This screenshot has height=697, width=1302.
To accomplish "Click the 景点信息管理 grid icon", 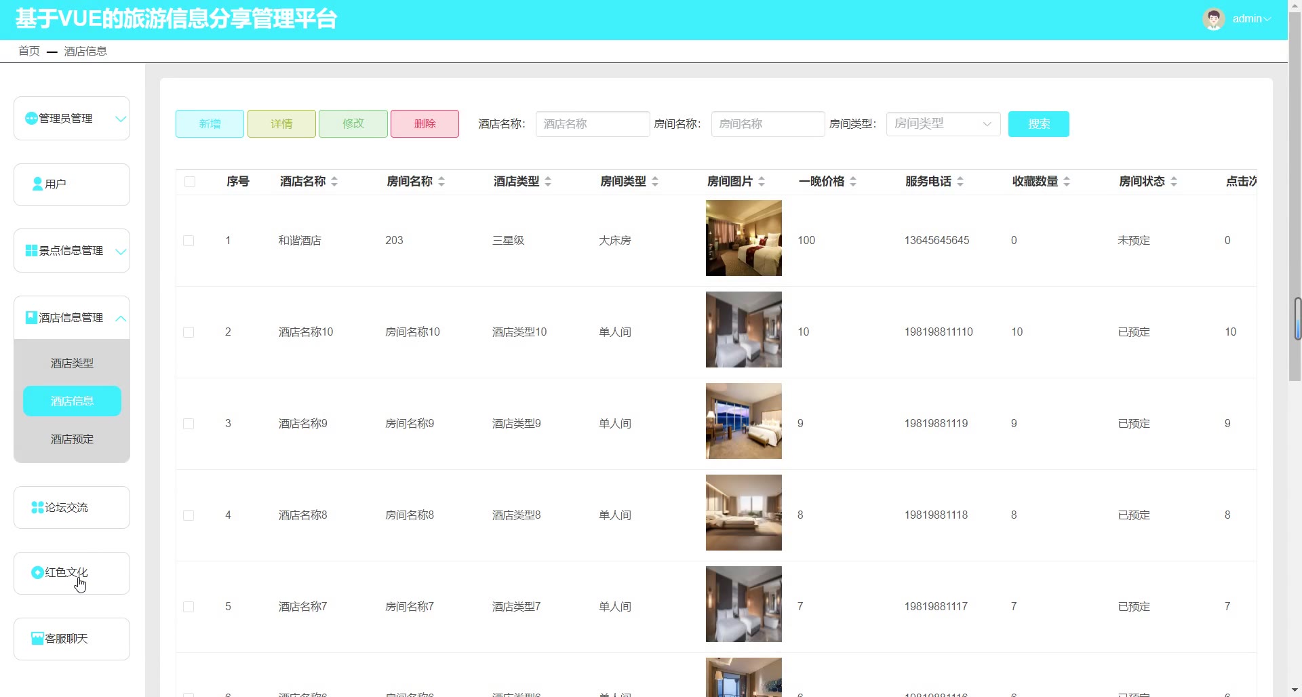I will (31, 251).
